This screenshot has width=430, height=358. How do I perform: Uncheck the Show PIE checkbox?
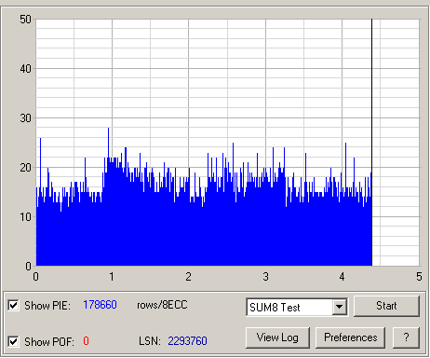(x=13, y=306)
